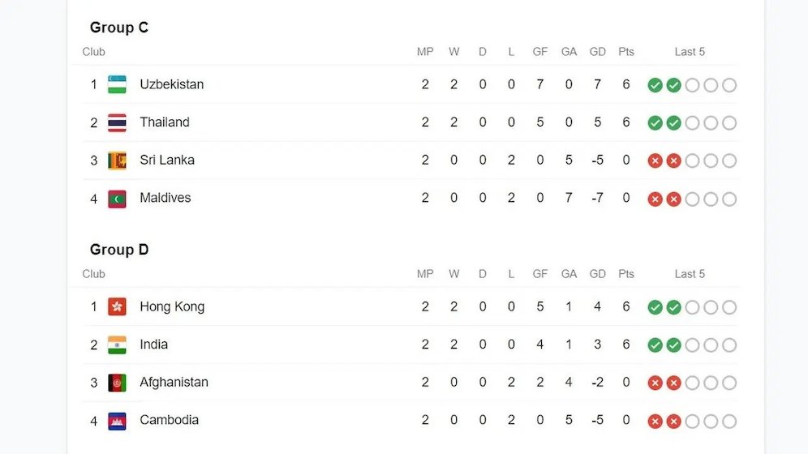Click the Sri Lanka flag icon
Image resolution: width=808 pixels, height=454 pixels.
click(x=117, y=161)
